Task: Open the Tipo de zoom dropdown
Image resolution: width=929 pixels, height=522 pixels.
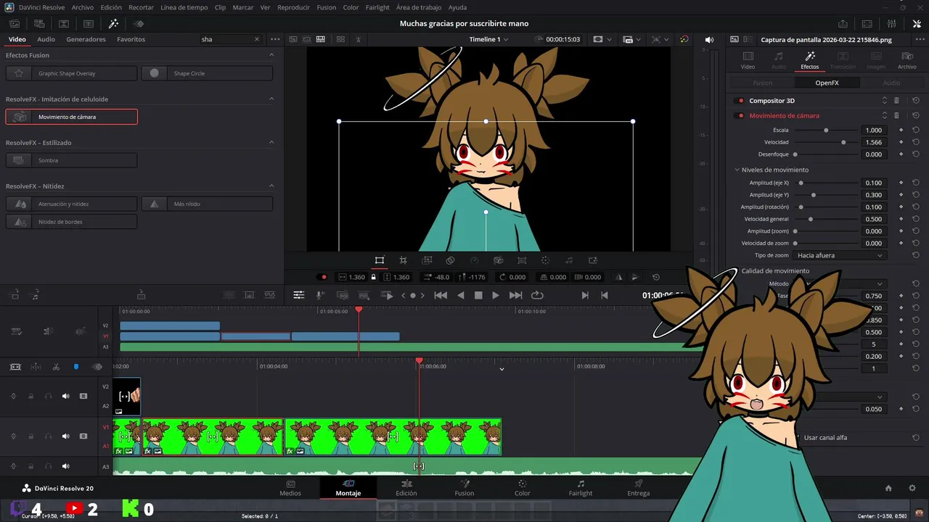Action: [x=840, y=255]
